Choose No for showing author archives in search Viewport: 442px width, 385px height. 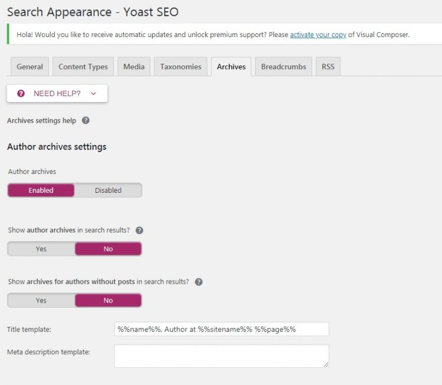click(x=108, y=249)
